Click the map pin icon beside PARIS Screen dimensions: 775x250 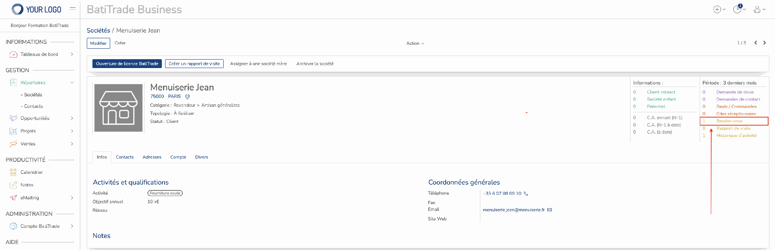[187, 97]
